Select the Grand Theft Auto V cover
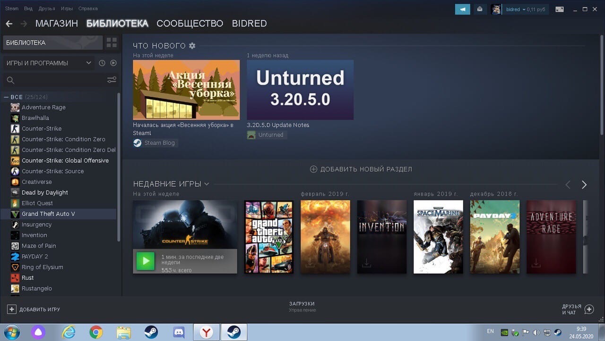605x341 pixels. pos(269,237)
